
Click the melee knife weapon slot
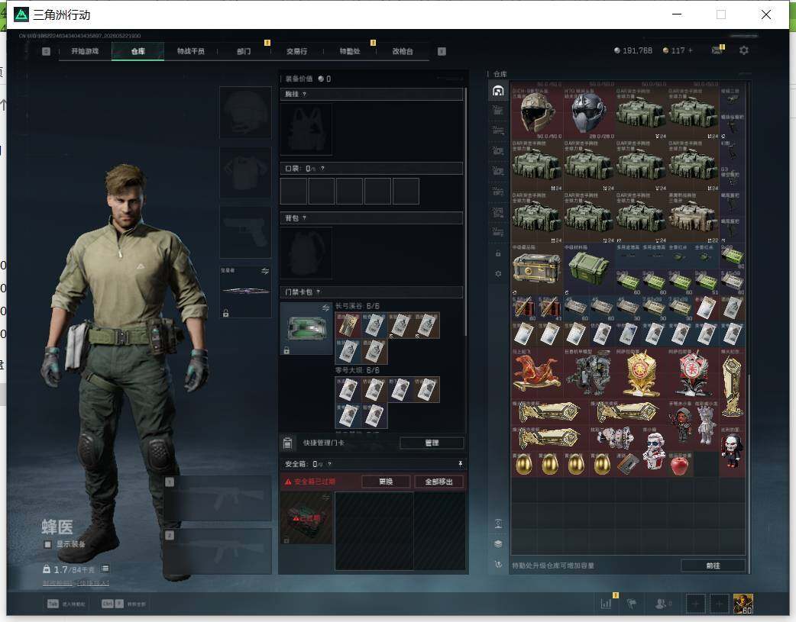coord(245,292)
